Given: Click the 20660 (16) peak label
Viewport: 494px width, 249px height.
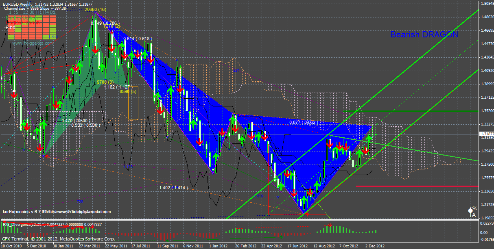Looking at the screenshot, I should (x=96, y=9).
